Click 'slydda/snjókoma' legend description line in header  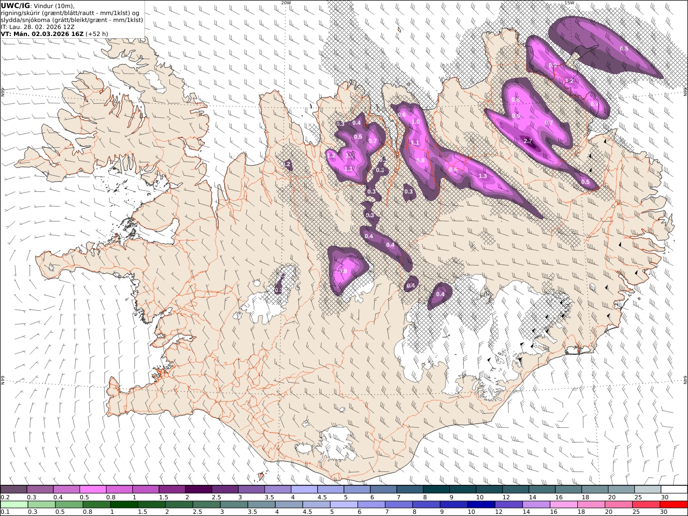[72, 19]
